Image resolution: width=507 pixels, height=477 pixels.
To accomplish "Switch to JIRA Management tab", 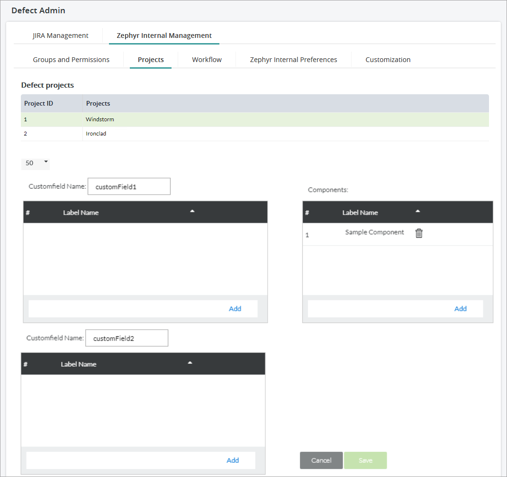I will [60, 36].
